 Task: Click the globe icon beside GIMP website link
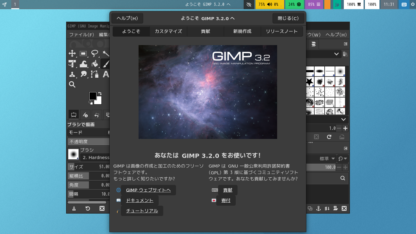tap(118, 190)
